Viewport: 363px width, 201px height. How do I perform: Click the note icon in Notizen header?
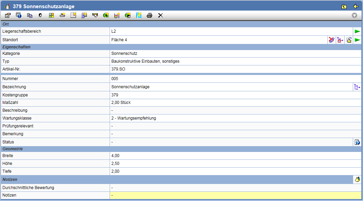(357, 180)
